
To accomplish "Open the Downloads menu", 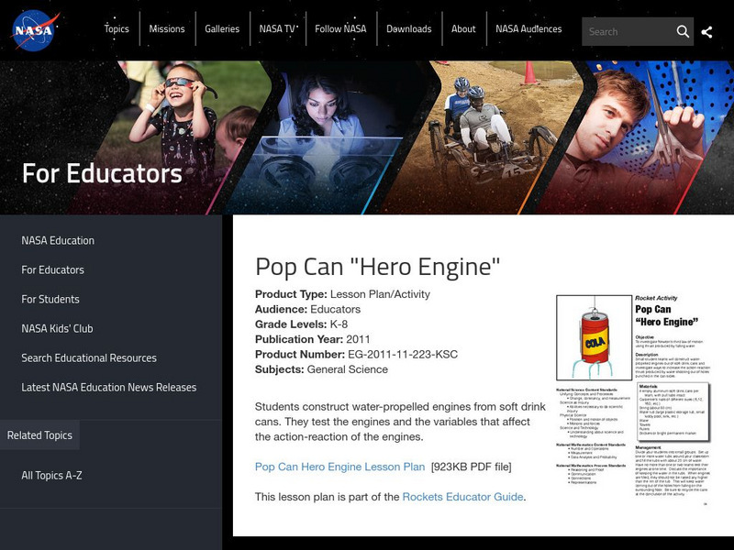I will tap(408, 29).
